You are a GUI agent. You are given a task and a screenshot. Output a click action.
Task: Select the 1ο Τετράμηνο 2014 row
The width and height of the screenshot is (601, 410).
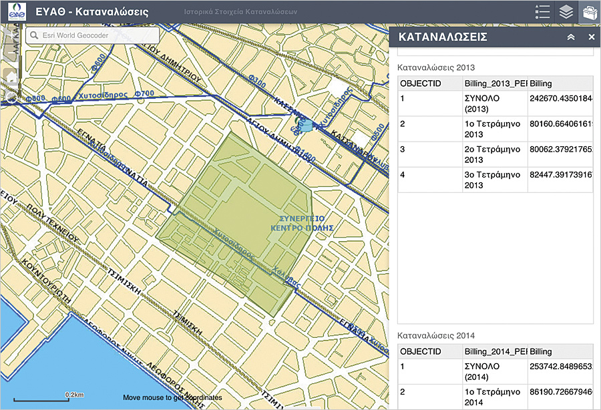pyautogui.click(x=494, y=397)
